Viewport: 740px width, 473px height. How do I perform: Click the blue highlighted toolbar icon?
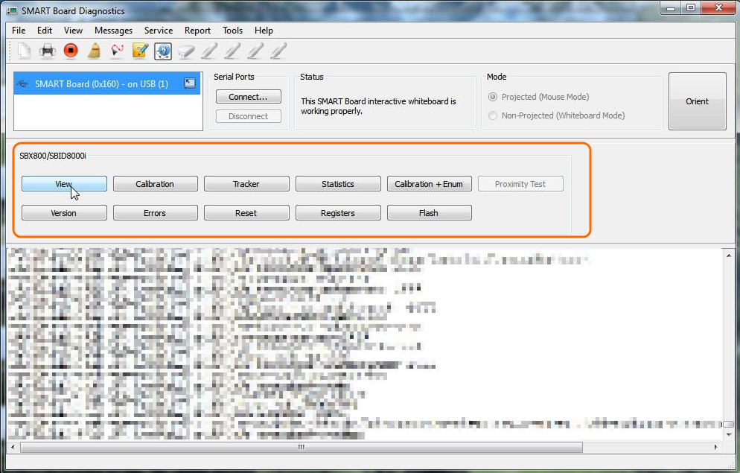pos(163,51)
